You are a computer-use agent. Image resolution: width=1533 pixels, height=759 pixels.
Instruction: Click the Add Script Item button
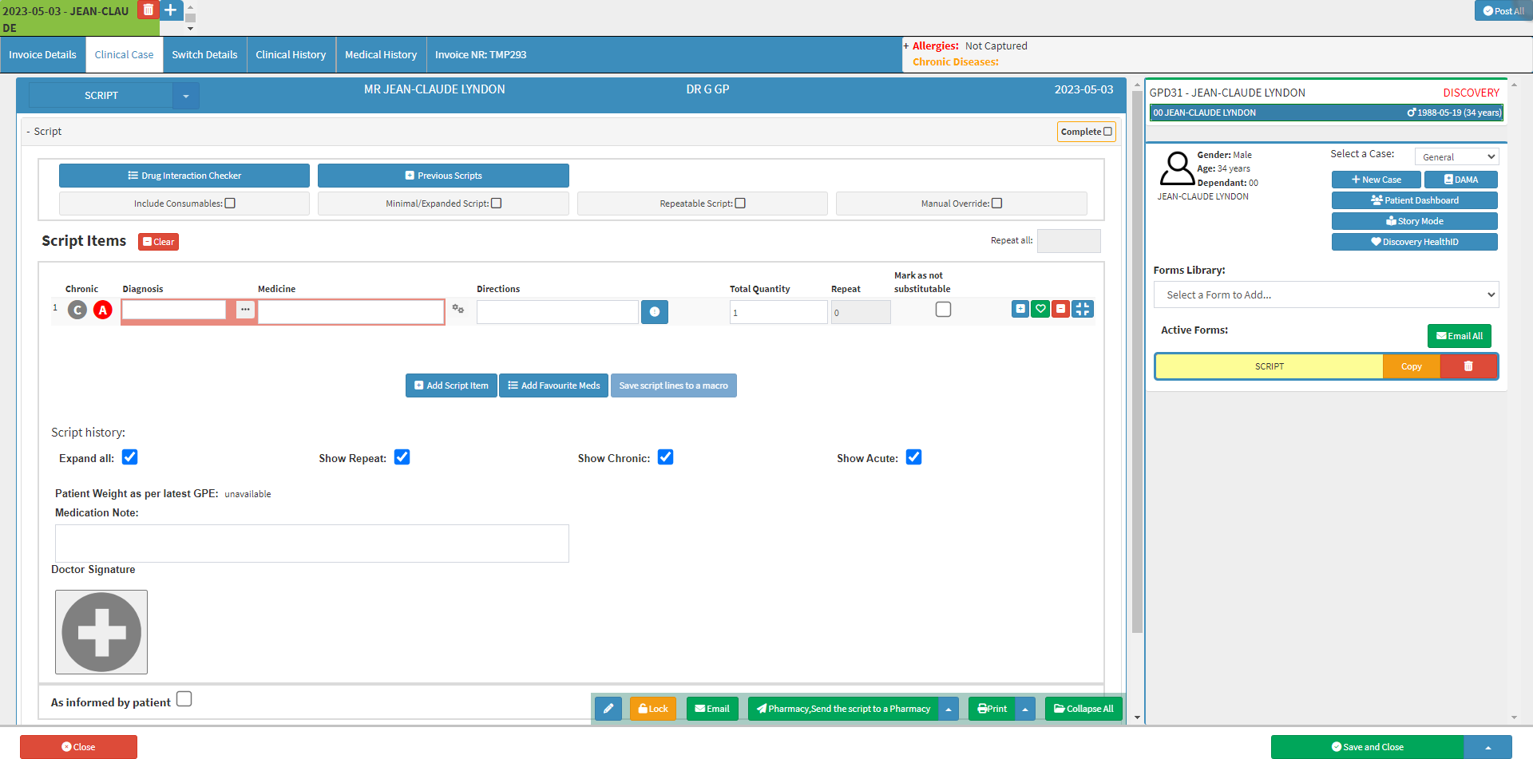(x=451, y=385)
